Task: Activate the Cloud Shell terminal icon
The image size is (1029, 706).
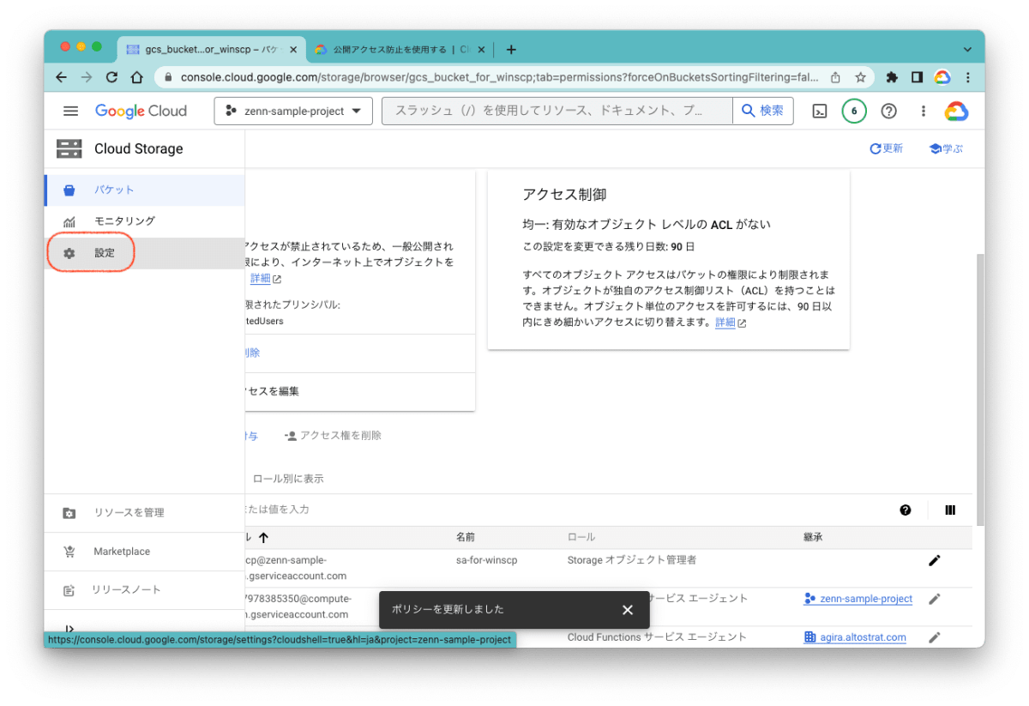Action: pos(820,112)
